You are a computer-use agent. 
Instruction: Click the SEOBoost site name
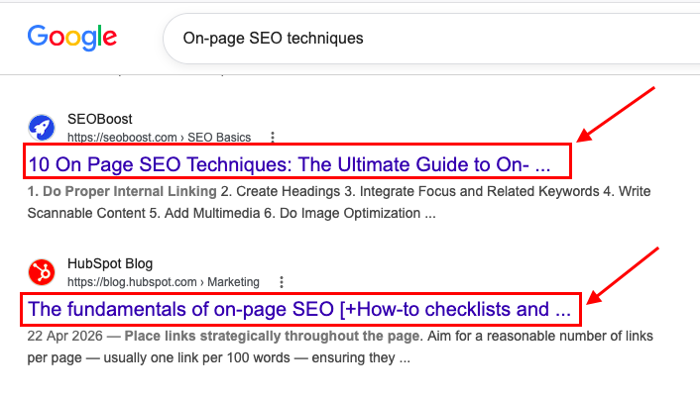click(99, 119)
